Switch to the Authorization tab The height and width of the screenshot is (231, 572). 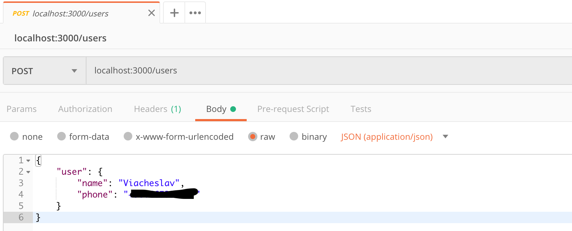[85, 109]
